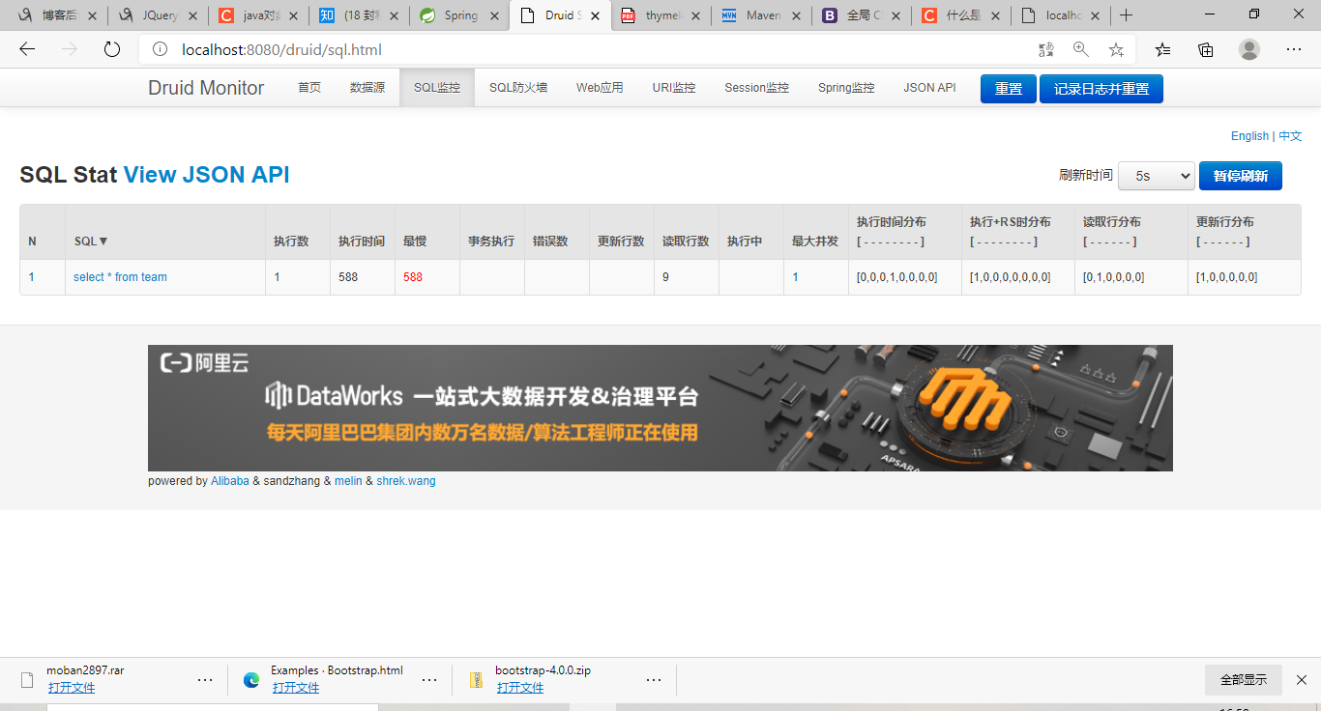
Task: Go back to the previous page
Action: click(27, 49)
